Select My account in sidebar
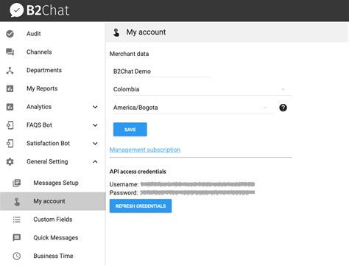 53,201
